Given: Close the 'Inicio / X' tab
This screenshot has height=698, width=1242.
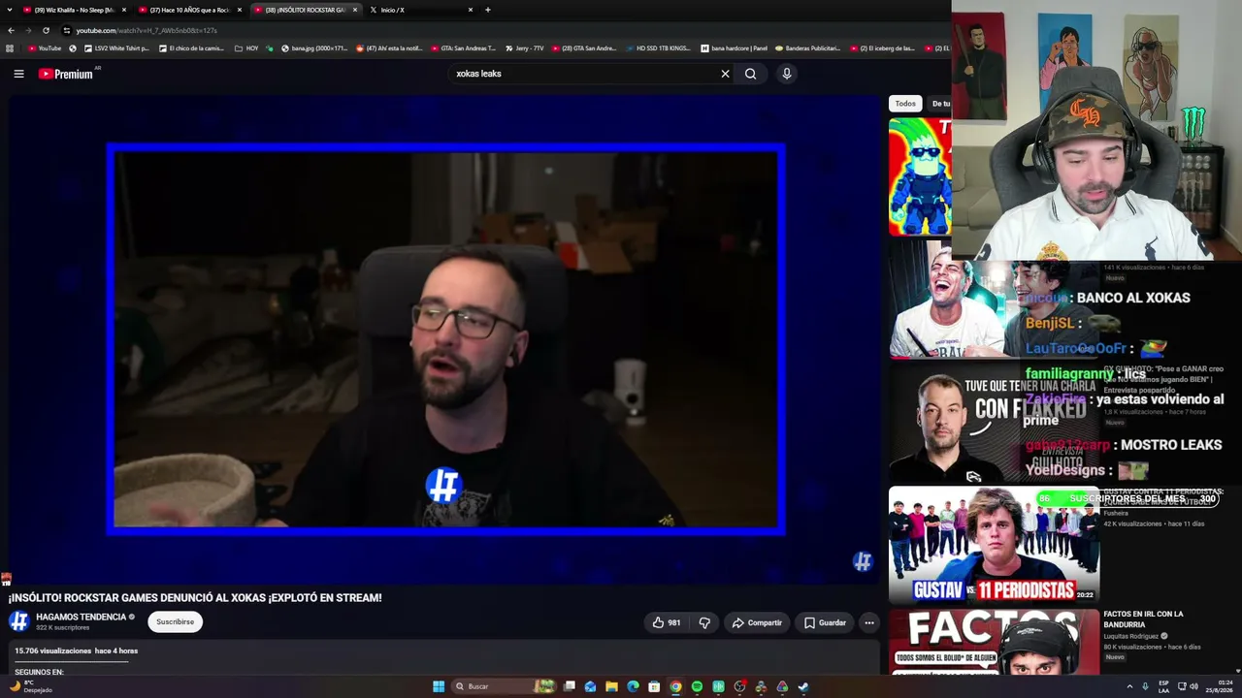Looking at the screenshot, I should click(471, 10).
